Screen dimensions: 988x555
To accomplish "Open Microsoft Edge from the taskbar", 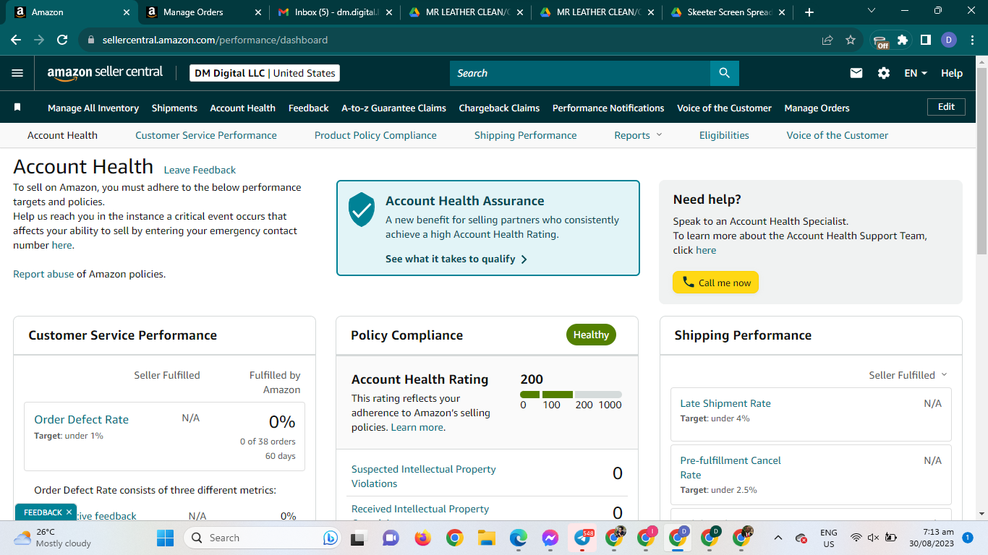I will pos(518,538).
